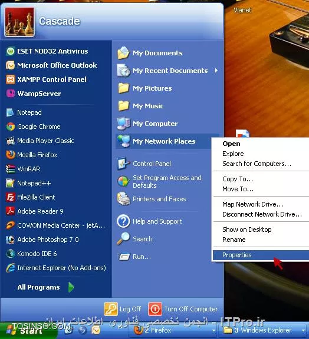Screen dimensions: 309x339
Task: Launch Google Chrome icon
Action: [x=10, y=127]
